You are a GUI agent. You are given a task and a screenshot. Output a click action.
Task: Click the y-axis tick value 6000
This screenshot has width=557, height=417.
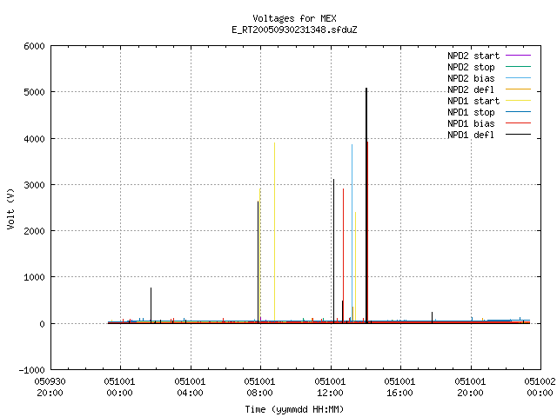35,46
